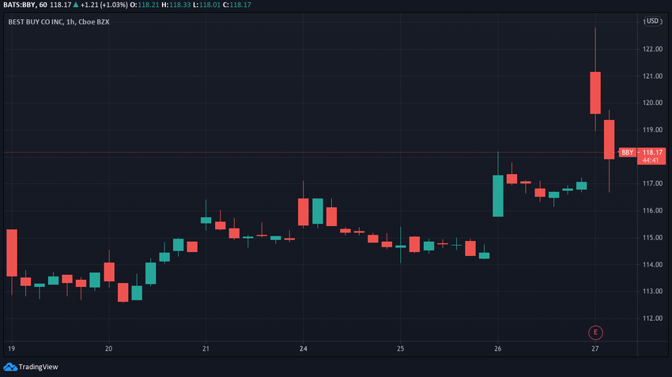Click the tall red candle at date 27

595,92
